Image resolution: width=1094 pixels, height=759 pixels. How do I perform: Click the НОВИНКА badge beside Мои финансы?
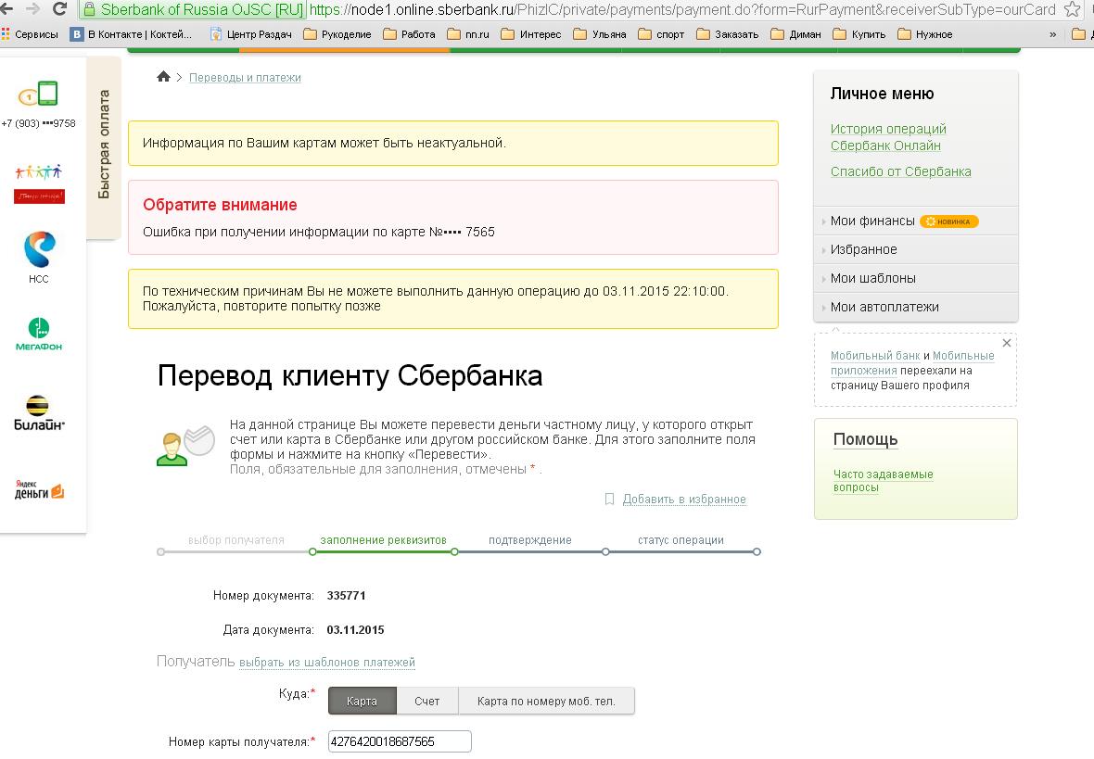coord(949,221)
